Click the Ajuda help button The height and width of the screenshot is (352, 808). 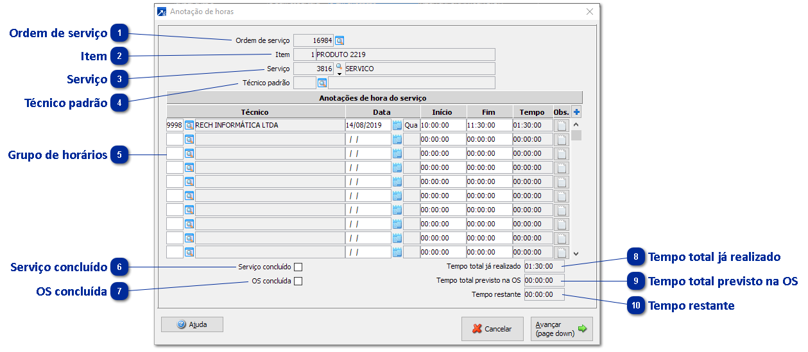192,324
